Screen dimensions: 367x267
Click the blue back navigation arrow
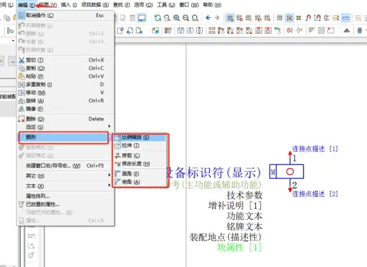point(208,18)
